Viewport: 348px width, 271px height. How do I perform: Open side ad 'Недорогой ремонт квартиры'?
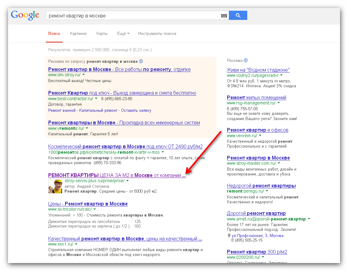click(261, 186)
